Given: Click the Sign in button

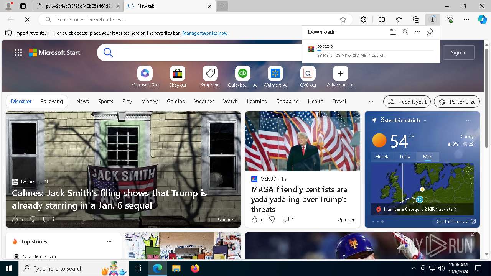Looking at the screenshot, I should 459,53.
